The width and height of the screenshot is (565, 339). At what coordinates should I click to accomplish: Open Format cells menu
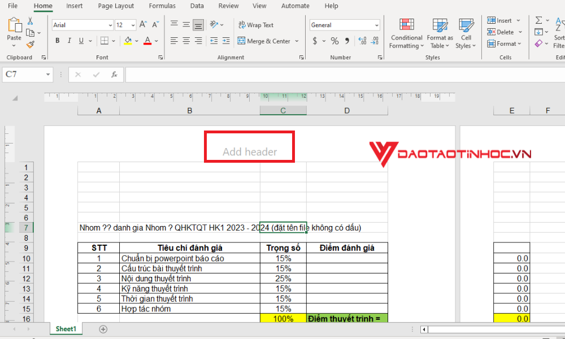(x=504, y=44)
